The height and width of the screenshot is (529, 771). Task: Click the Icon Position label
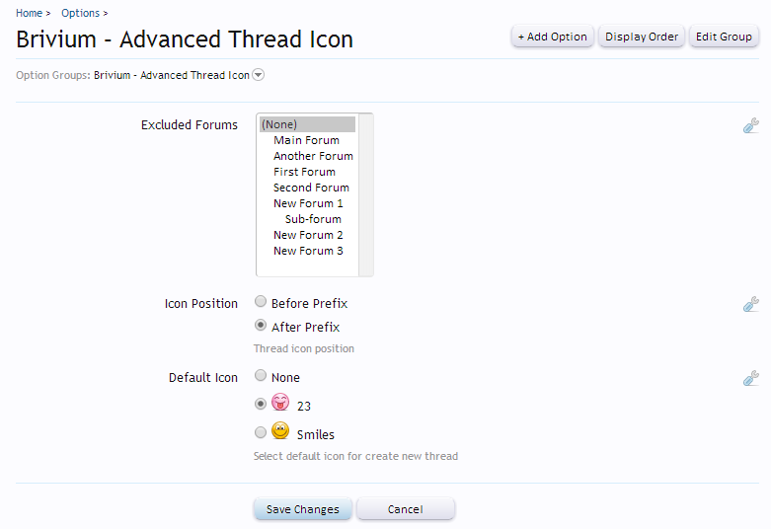click(201, 304)
